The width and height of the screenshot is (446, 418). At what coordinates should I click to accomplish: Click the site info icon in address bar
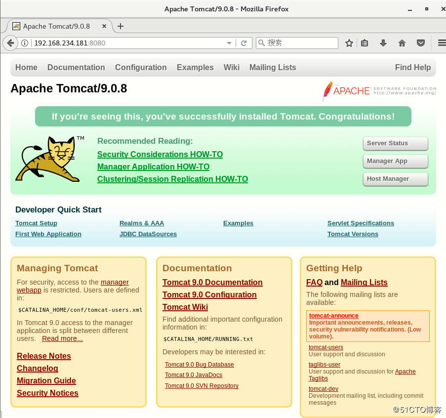[x=25, y=43]
